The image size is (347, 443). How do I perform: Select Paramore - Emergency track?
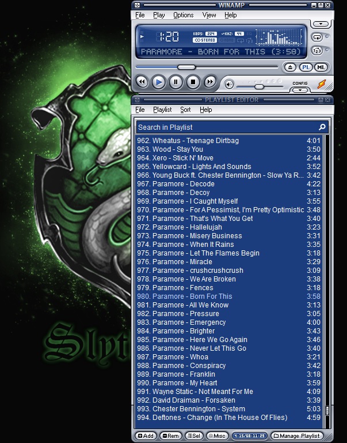point(228,322)
